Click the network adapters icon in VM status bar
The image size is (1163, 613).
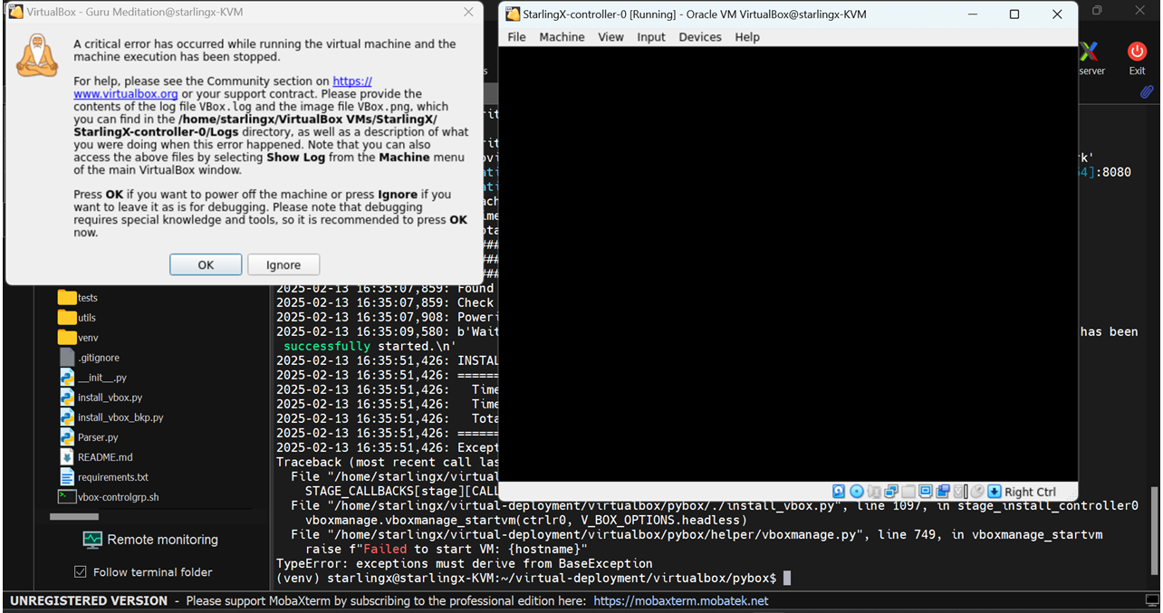890,492
